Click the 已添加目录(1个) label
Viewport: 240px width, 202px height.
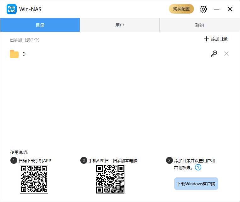(25, 40)
